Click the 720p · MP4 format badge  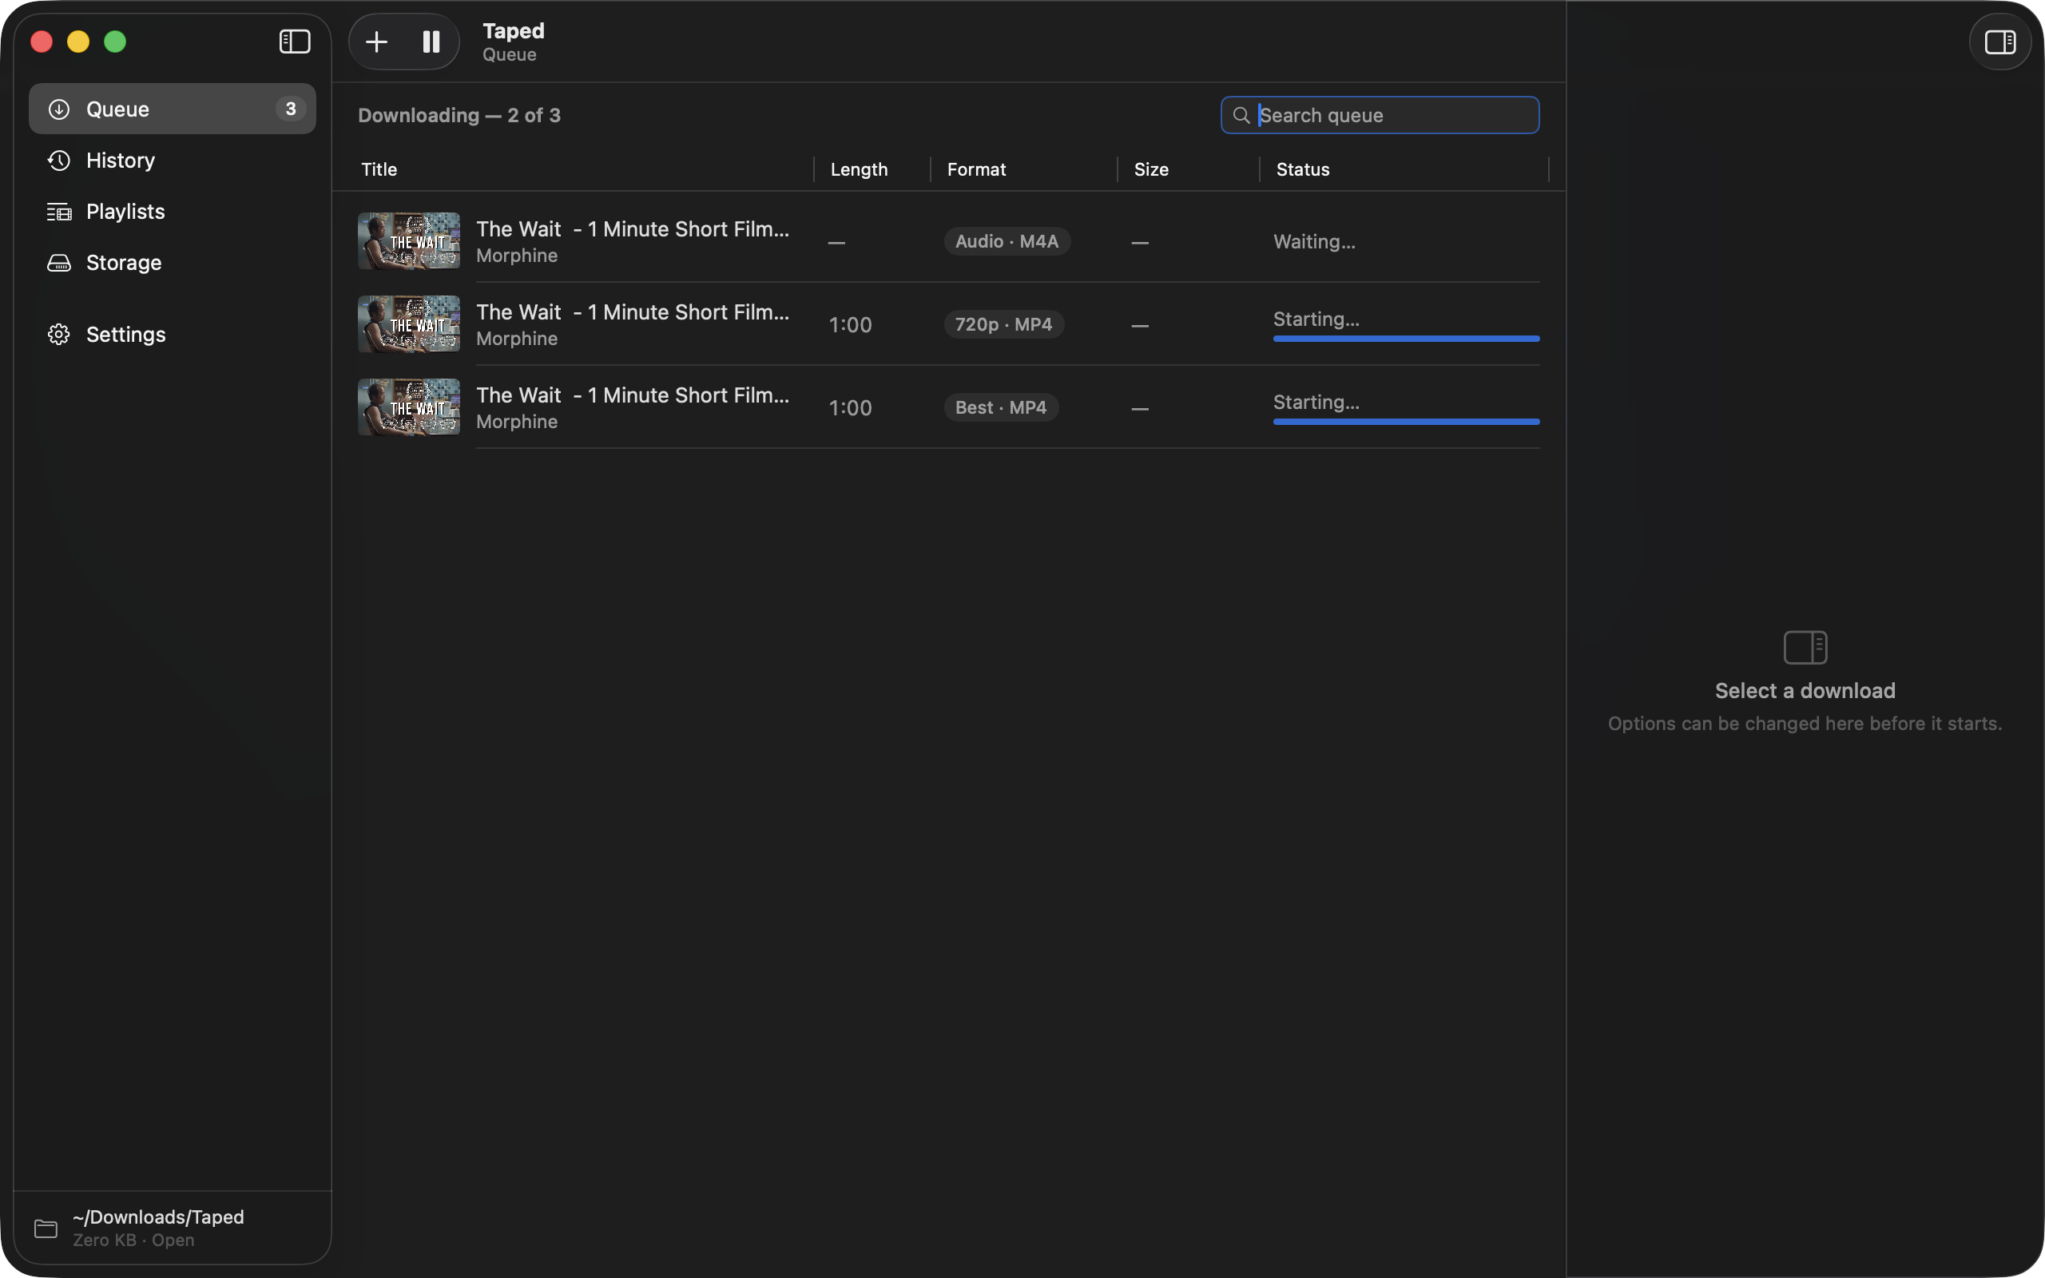(x=1003, y=323)
